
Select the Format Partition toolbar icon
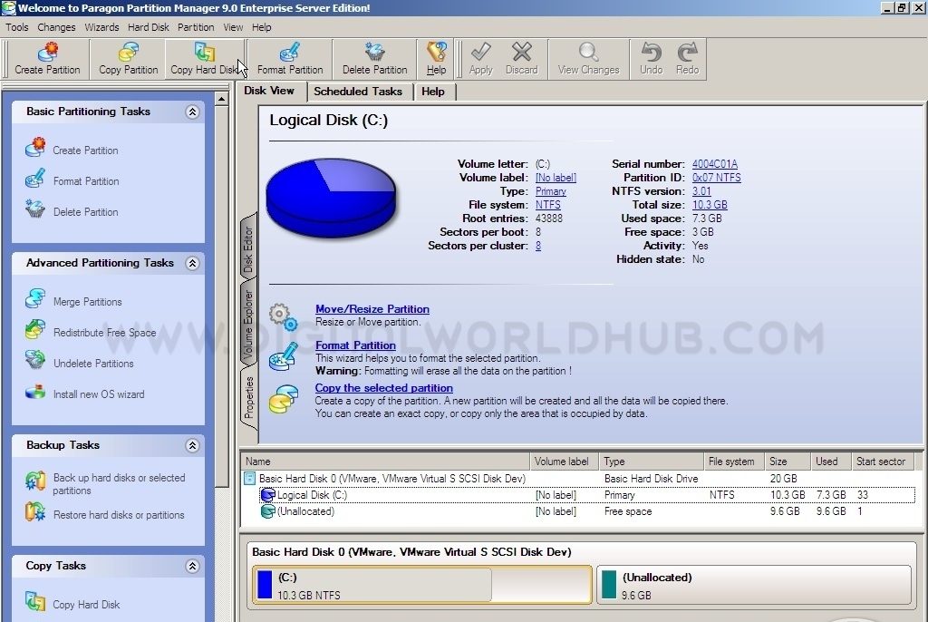pyautogui.click(x=290, y=59)
